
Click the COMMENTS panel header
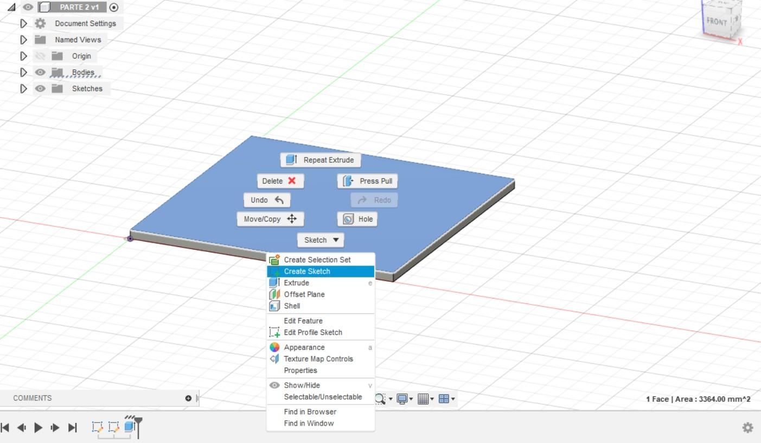(x=33, y=398)
